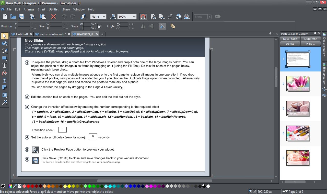Expand page 2 layers in gallery
Screen dimensions: 327x194
[x=283, y=84]
